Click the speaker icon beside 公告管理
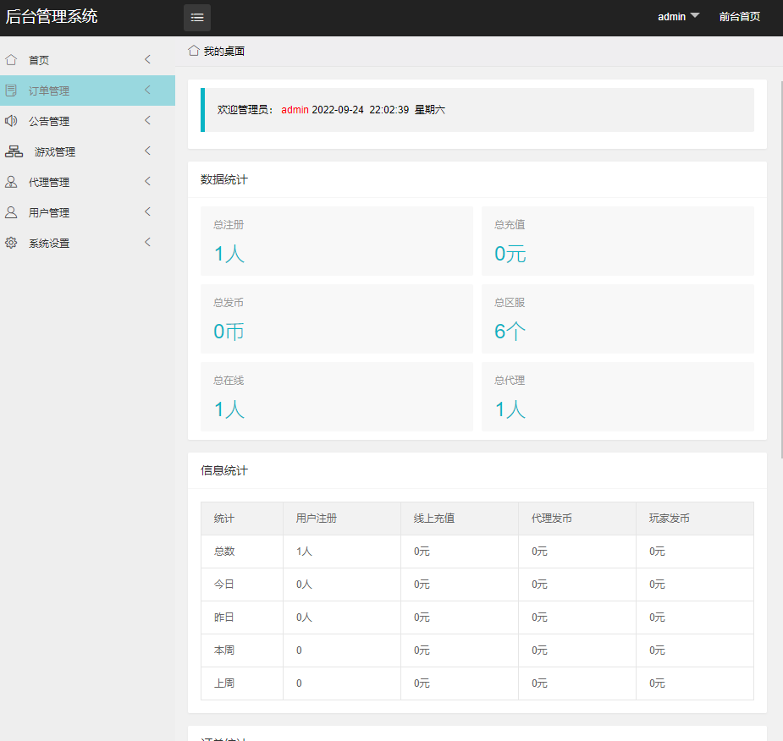 point(11,121)
